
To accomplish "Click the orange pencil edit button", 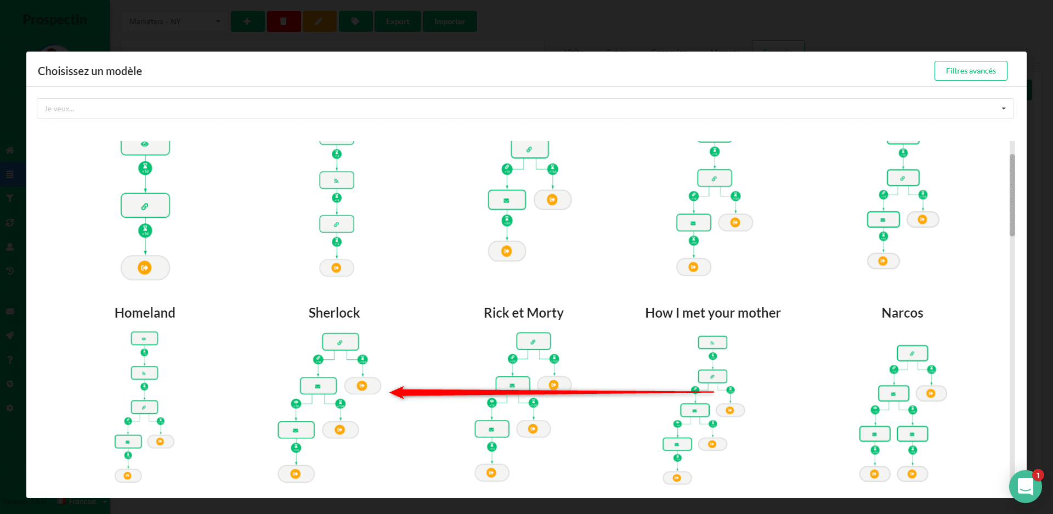I will point(319,21).
